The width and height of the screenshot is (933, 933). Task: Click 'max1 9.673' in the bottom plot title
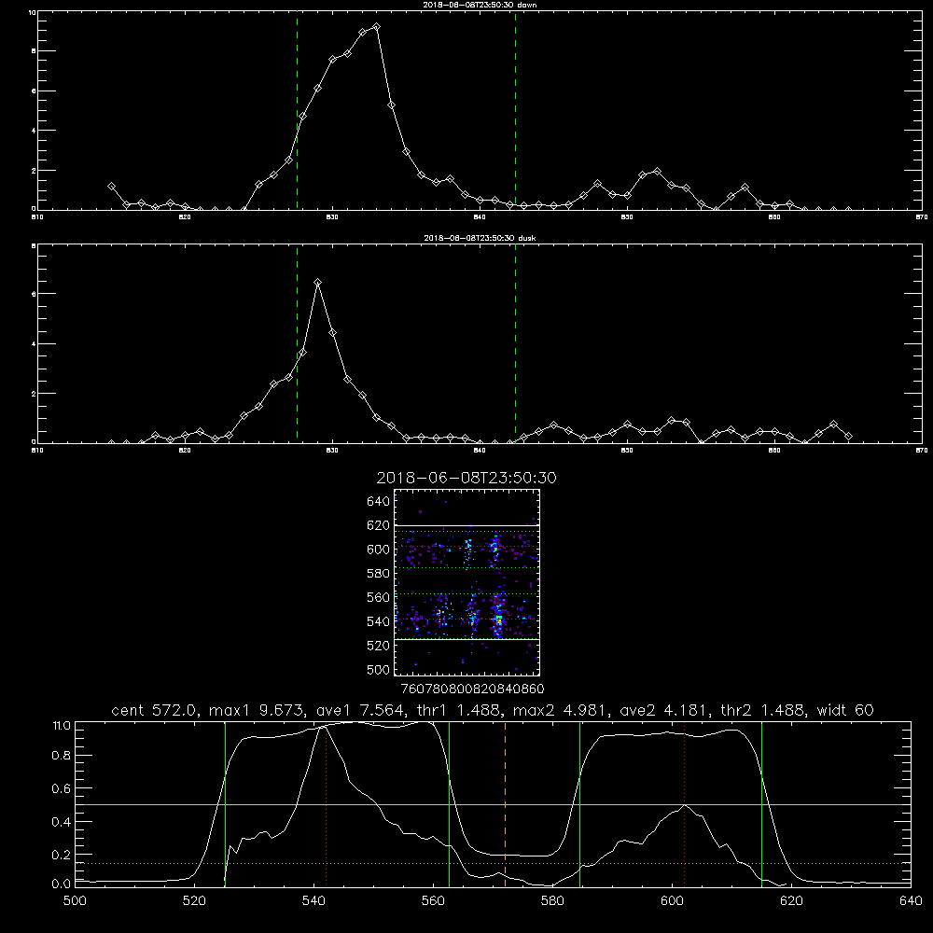[258, 710]
